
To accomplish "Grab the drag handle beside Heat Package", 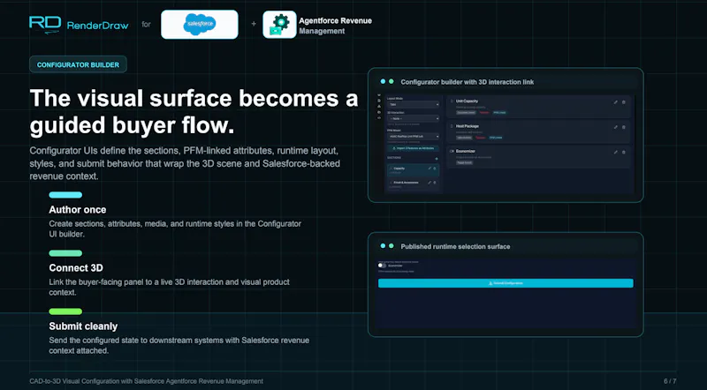I will 452,126.
